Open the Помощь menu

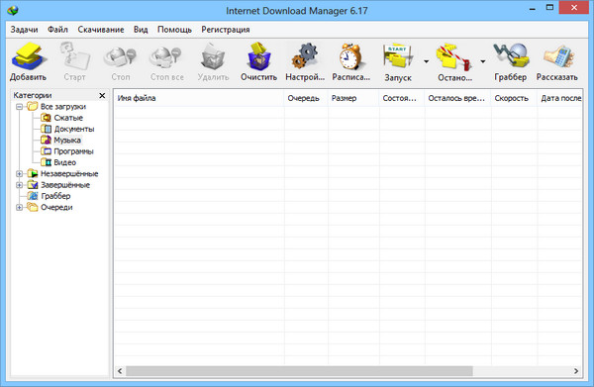click(174, 30)
